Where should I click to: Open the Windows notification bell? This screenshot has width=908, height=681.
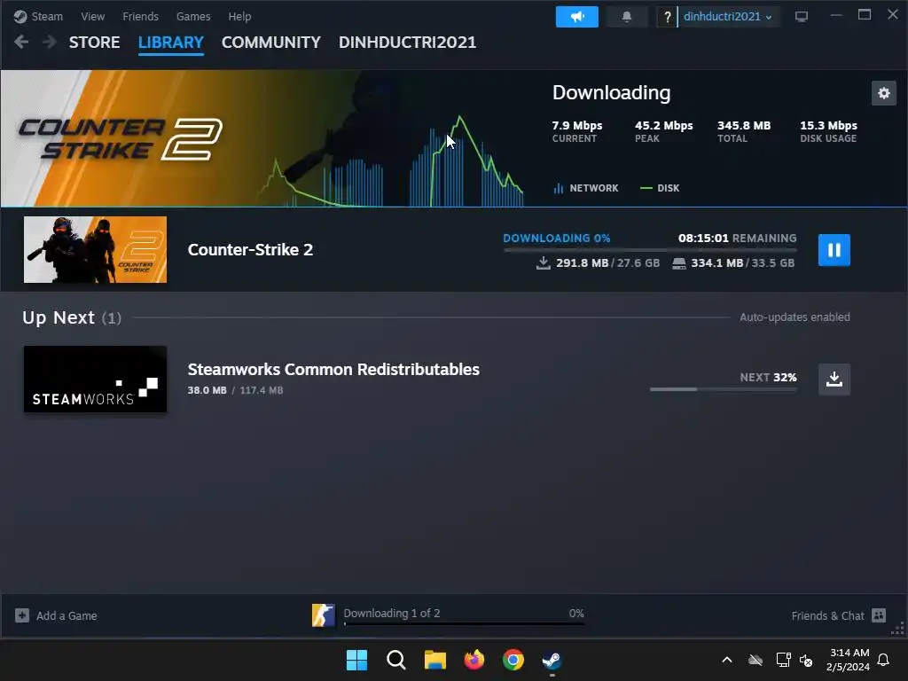pos(884,660)
